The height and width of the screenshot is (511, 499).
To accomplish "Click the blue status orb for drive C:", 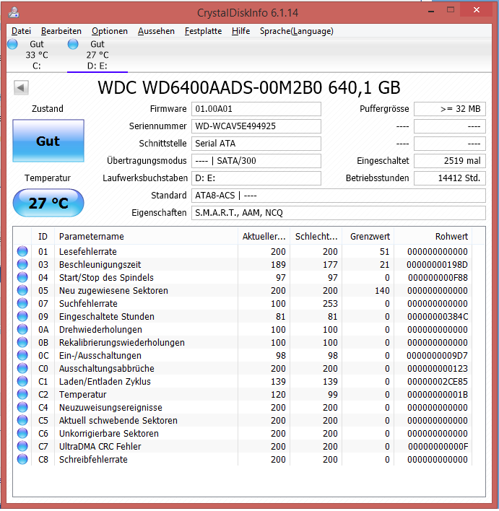I will point(12,44).
